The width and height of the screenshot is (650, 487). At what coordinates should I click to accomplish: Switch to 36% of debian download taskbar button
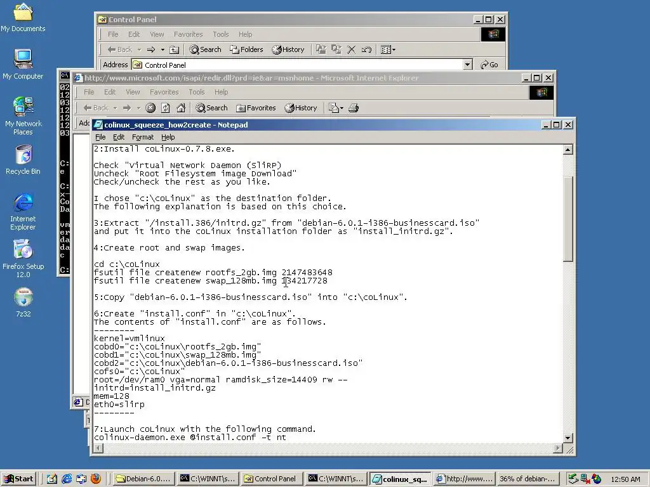tap(527, 479)
